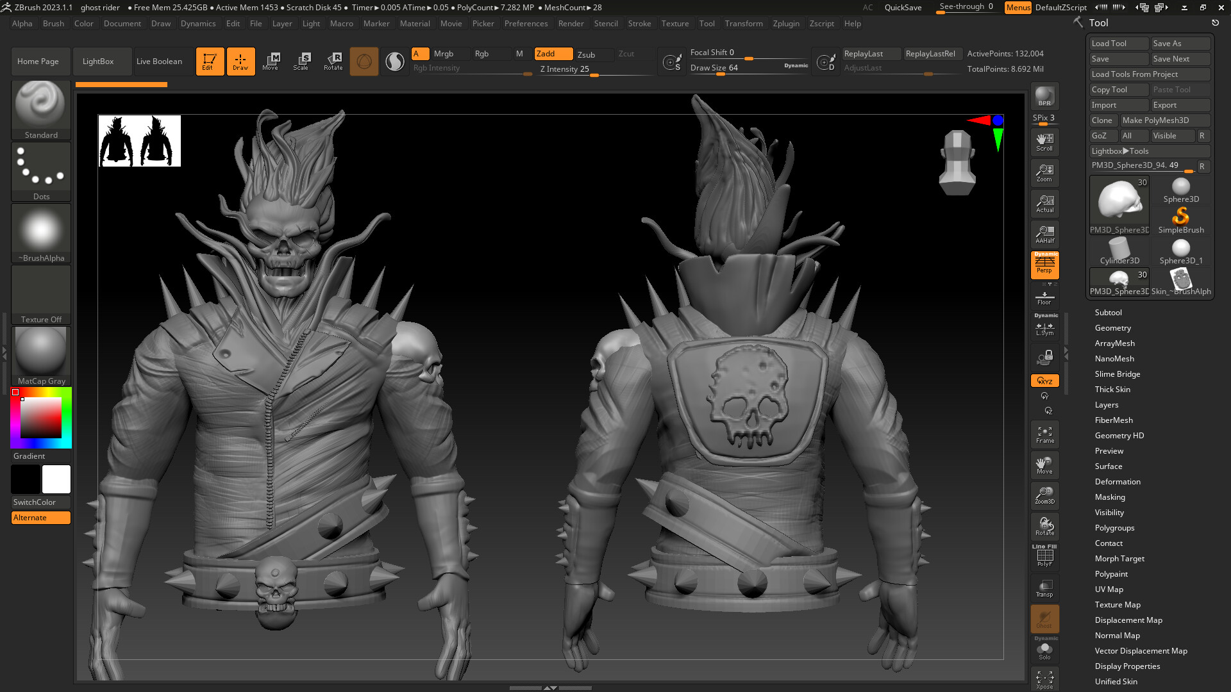This screenshot has width=1231, height=692.
Task: Toggle the Floor grid display
Action: tap(1044, 295)
